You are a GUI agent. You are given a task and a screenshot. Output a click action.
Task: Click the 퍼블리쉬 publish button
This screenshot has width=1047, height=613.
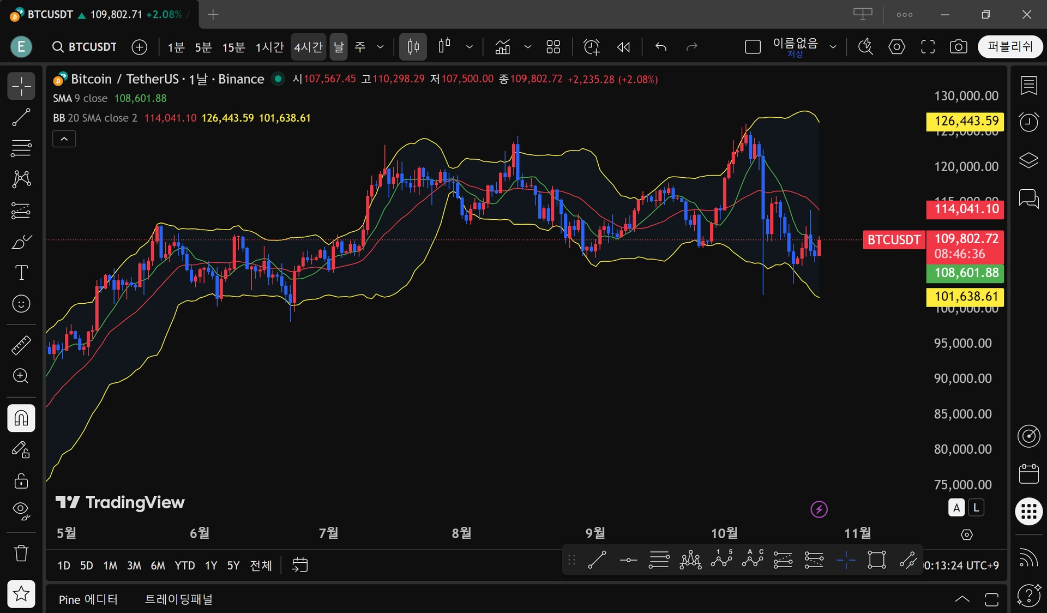click(1010, 47)
